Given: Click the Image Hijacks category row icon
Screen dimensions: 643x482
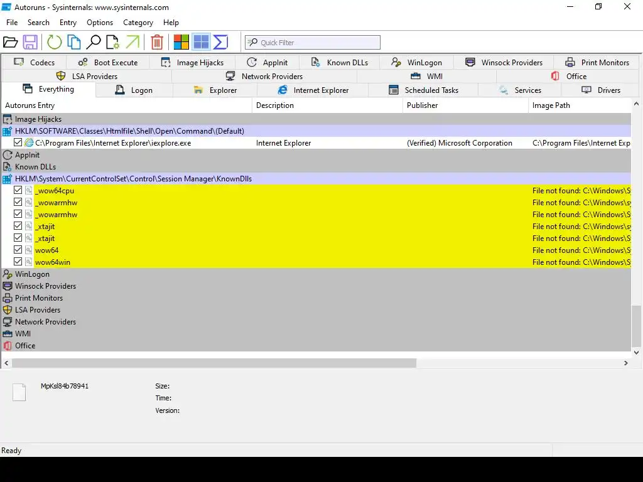Looking at the screenshot, I should point(8,119).
